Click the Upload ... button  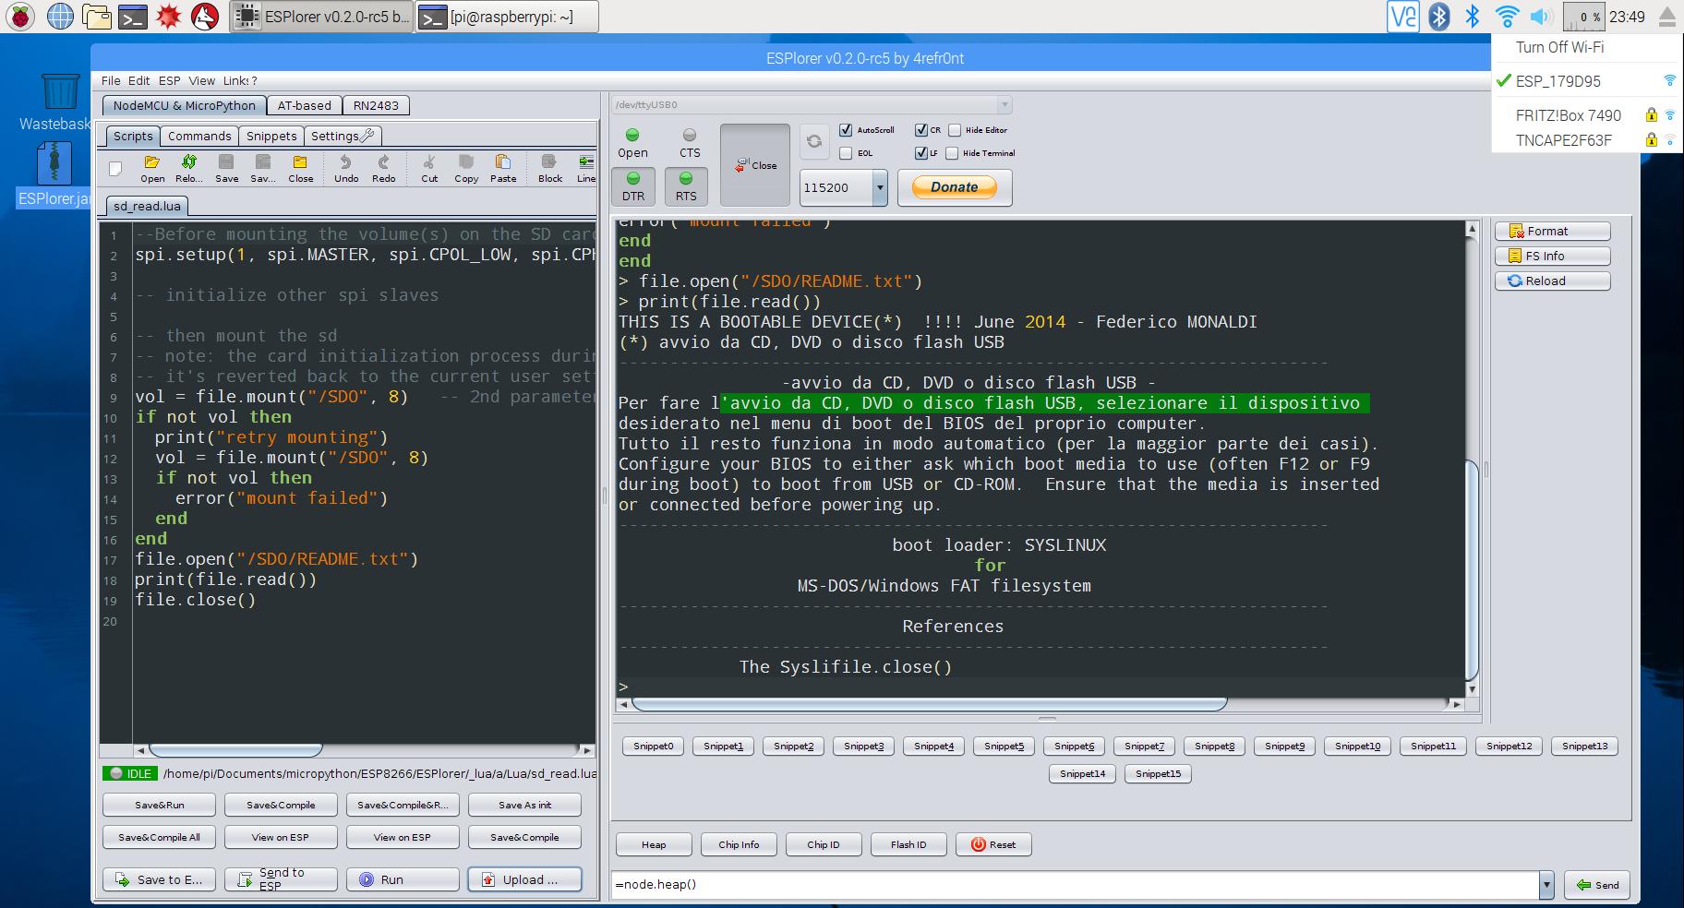tap(524, 879)
